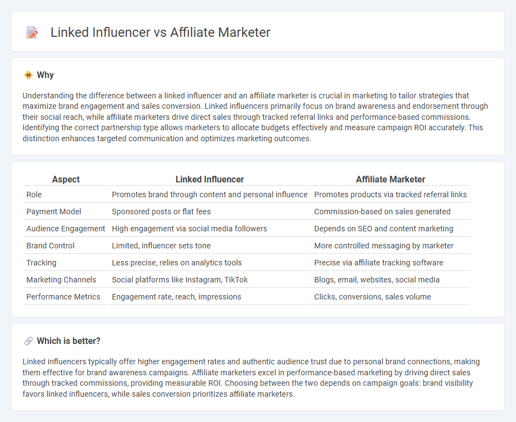Click cell Commission-based on sales generated

390,212
